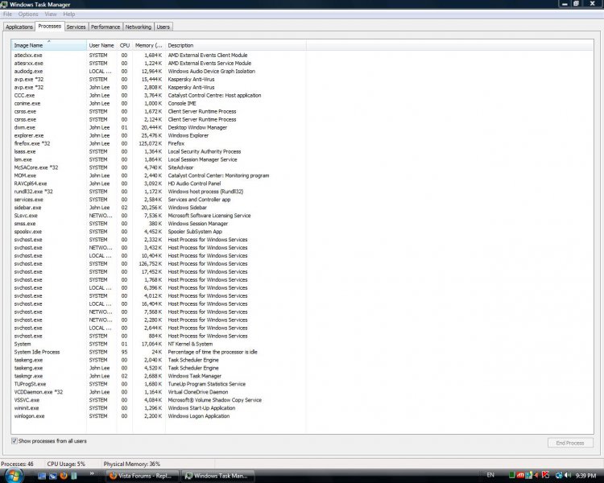The width and height of the screenshot is (604, 483).
Task: Select spoolsv.exe process row
Action: [x=159, y=232]
